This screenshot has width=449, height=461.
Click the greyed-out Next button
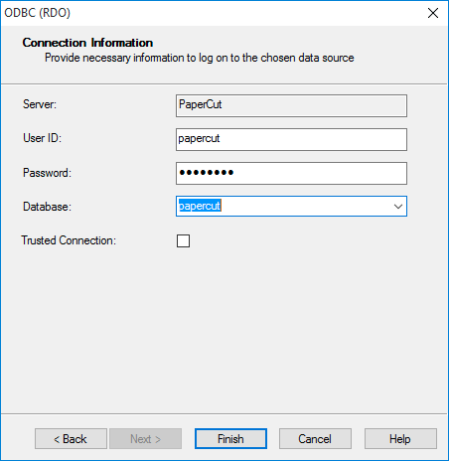145,439
